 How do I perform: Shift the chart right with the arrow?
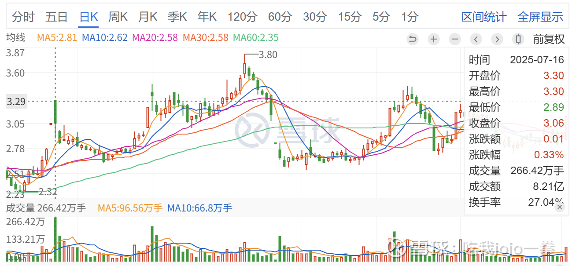497,39
